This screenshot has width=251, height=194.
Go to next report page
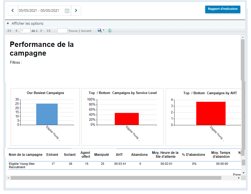click(42, 31)
